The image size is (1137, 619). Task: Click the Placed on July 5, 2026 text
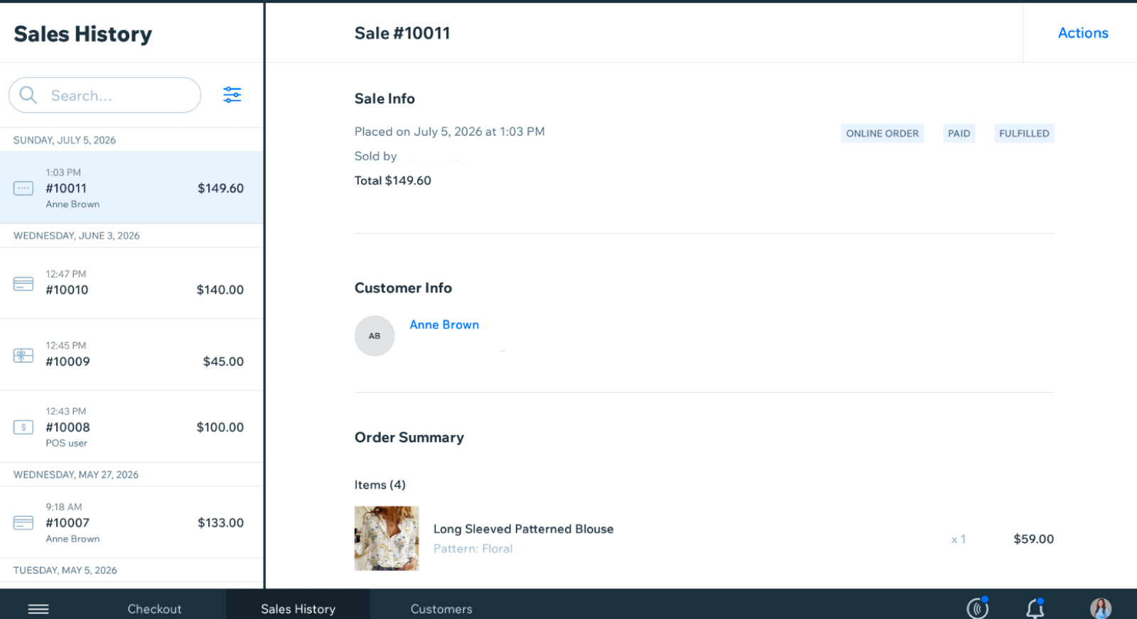pos(450,131)
